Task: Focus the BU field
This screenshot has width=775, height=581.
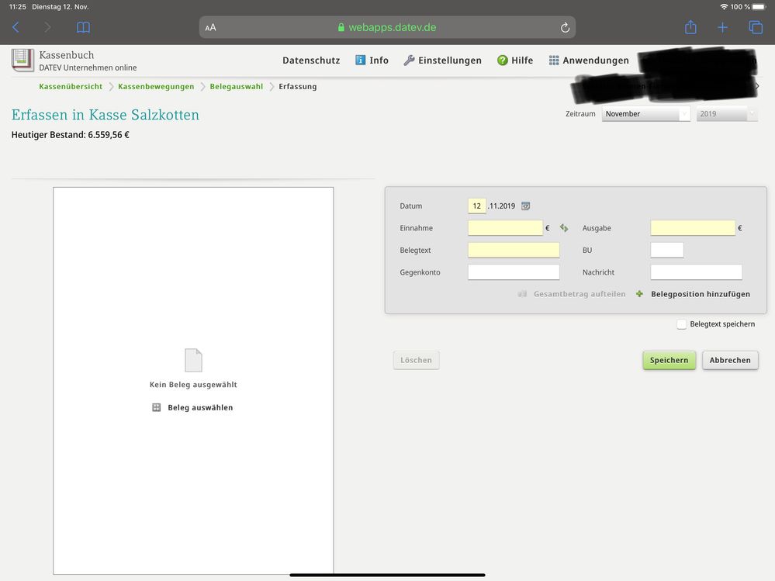Action: [666, 250]
